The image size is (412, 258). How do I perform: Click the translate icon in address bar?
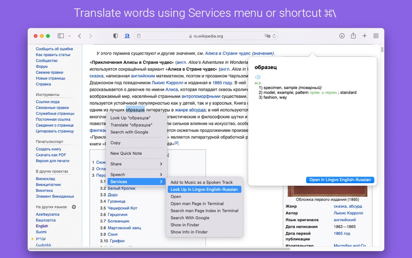(x=267, y=36)
